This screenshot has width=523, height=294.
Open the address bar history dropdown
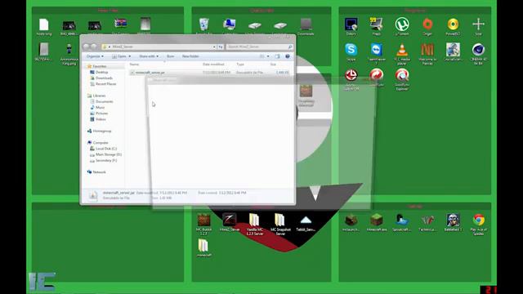coord(214,47)
